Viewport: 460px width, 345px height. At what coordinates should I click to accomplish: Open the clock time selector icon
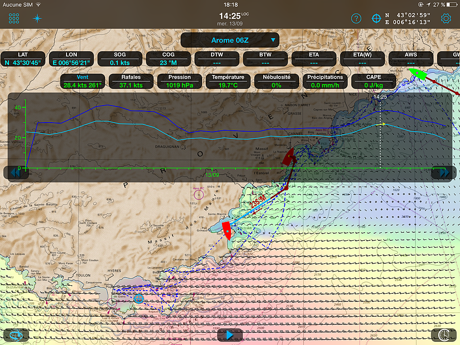[x=444, y=335]
